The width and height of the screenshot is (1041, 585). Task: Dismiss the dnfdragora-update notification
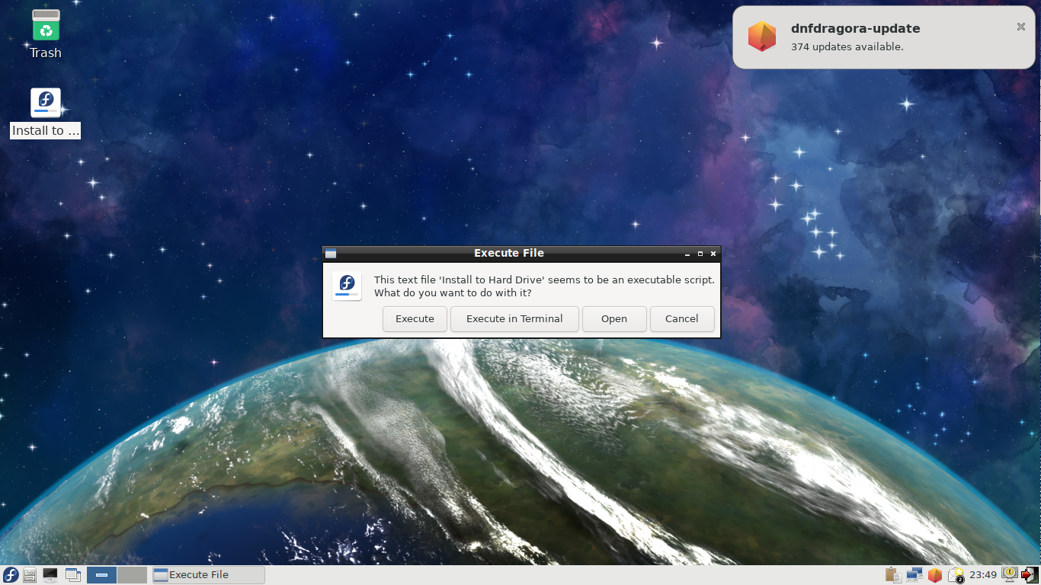(x=1021, y=27)
